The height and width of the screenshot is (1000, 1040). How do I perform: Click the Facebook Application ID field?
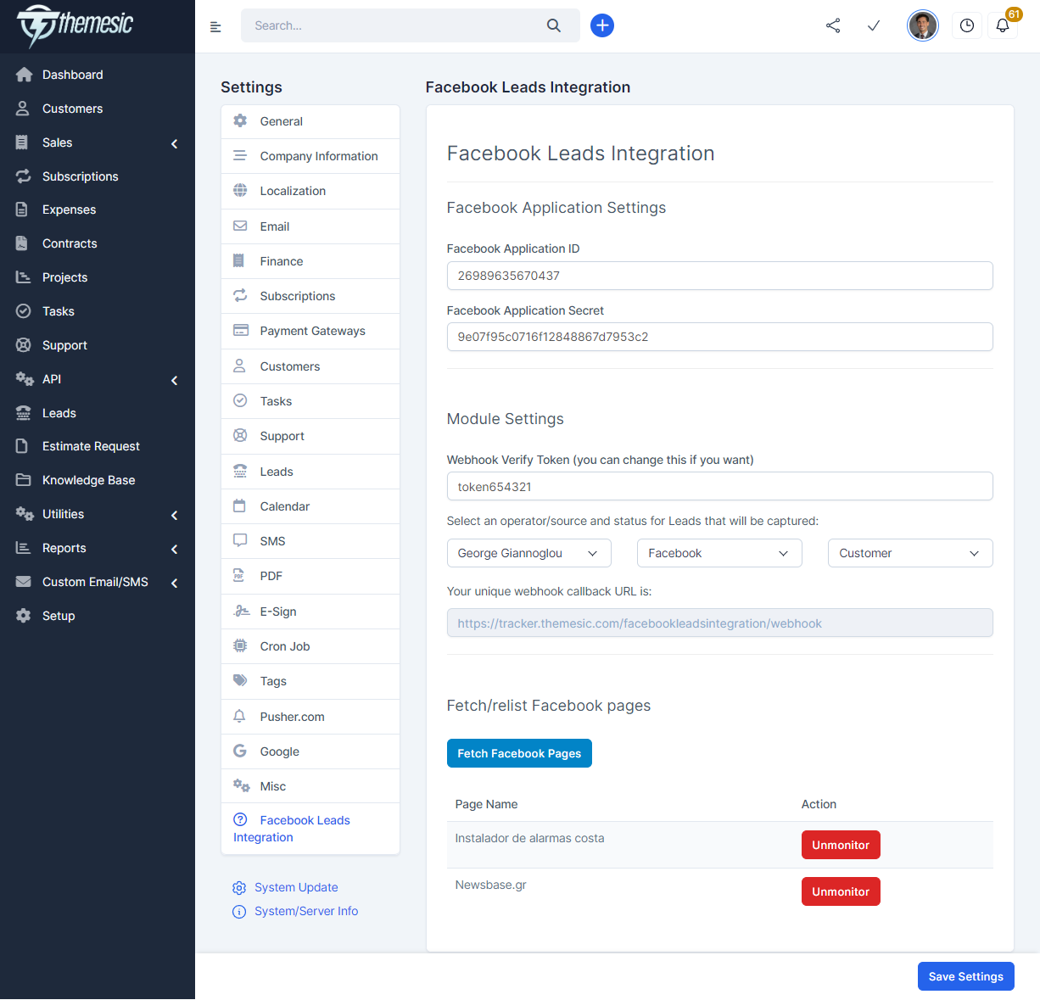719,276
